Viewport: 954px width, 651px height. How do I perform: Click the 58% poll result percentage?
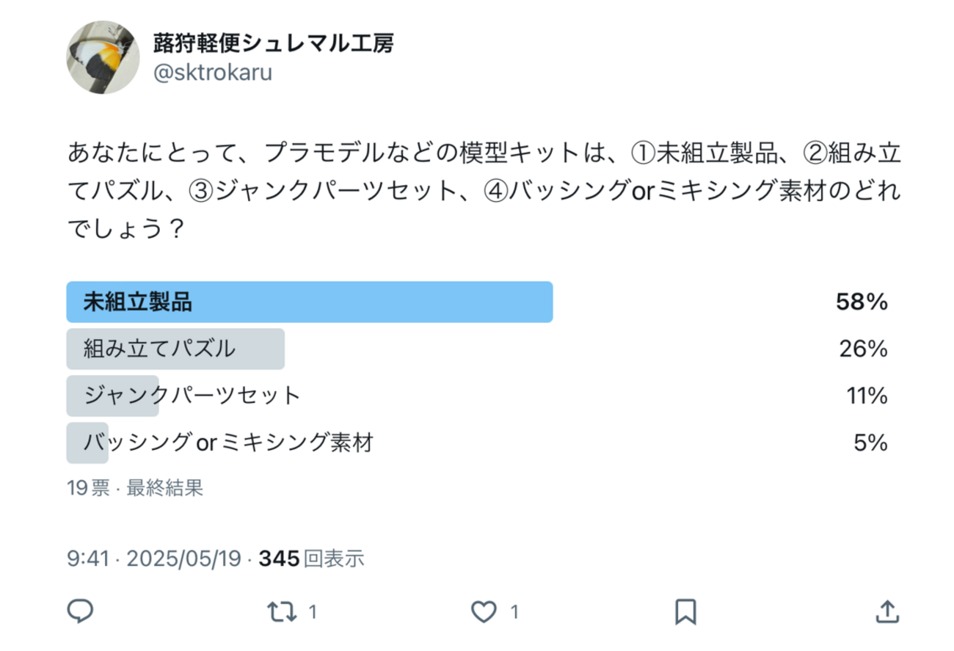(862, 302)
